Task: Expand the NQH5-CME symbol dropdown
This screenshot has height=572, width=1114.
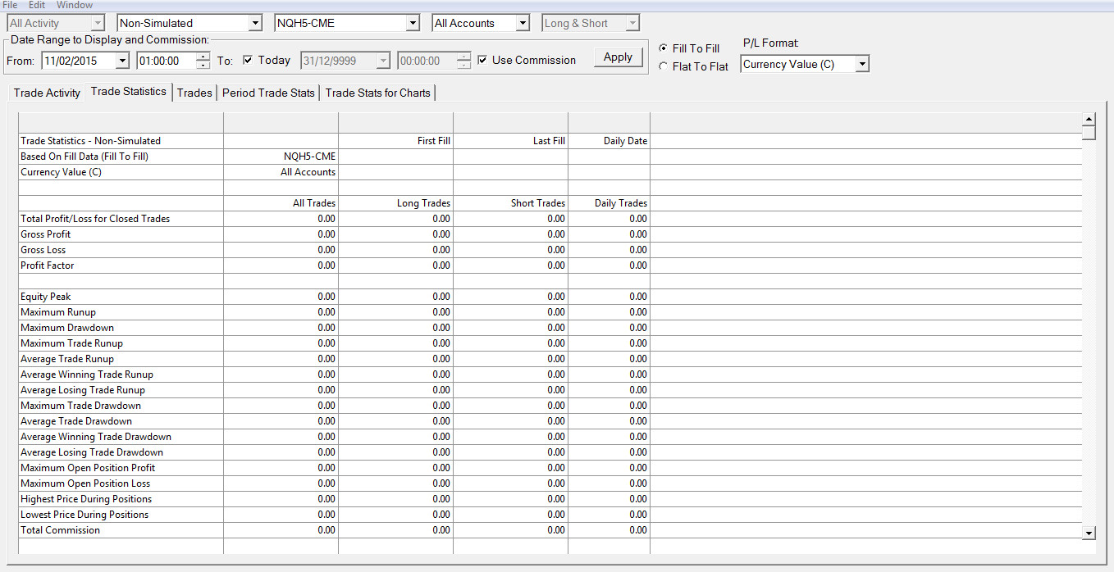Action: point(413,23)
